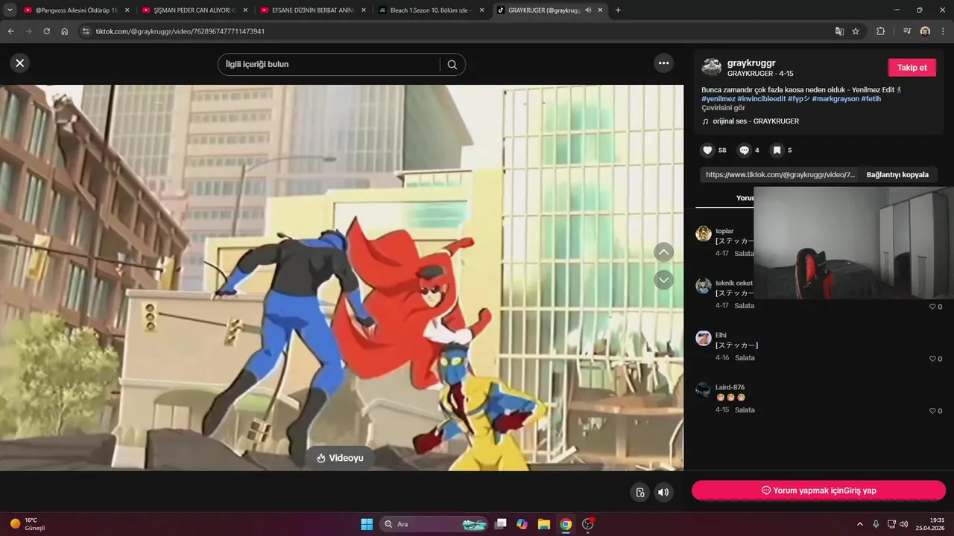Screen dimensions: 954x536
Task: Open the #markgrayson hashtag
Action: 835,98
